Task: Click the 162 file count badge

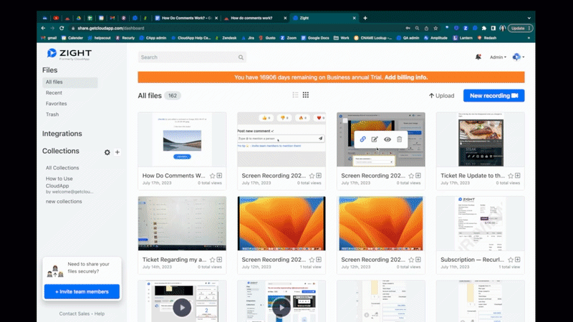Action: coord(173,96)
